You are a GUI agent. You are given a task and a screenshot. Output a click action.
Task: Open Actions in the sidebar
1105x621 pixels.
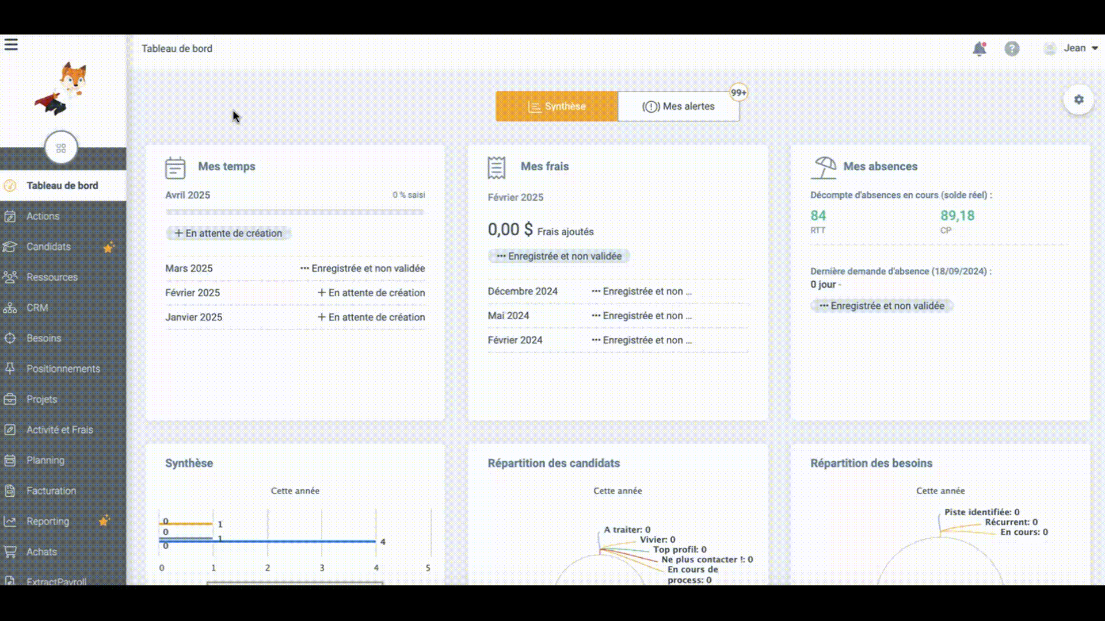point(63,216)
